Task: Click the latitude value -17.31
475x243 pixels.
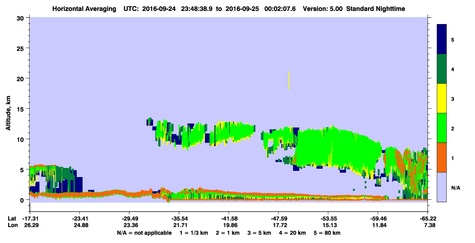Action: click(x=30, y=219)
